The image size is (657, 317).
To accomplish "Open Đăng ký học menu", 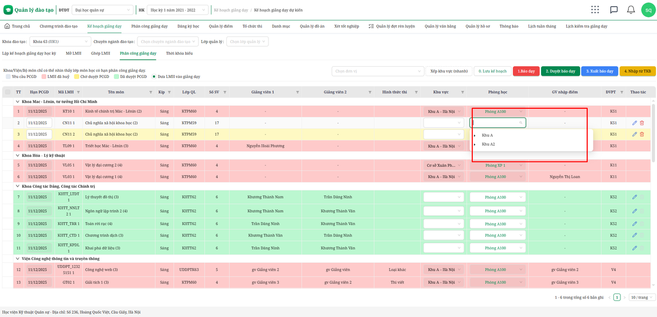I will click(188, 26).
